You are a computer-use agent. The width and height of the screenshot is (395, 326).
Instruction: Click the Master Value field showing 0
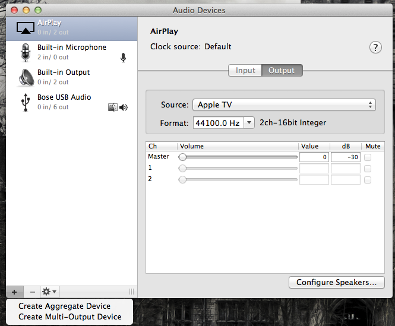(x=314, y=157)
